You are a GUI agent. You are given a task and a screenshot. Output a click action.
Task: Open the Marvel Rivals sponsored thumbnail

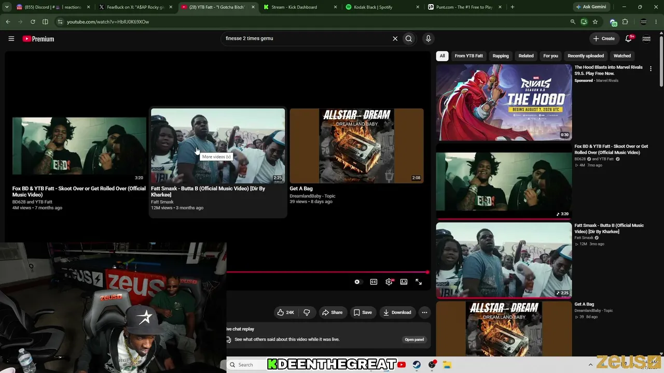(504, 103)
